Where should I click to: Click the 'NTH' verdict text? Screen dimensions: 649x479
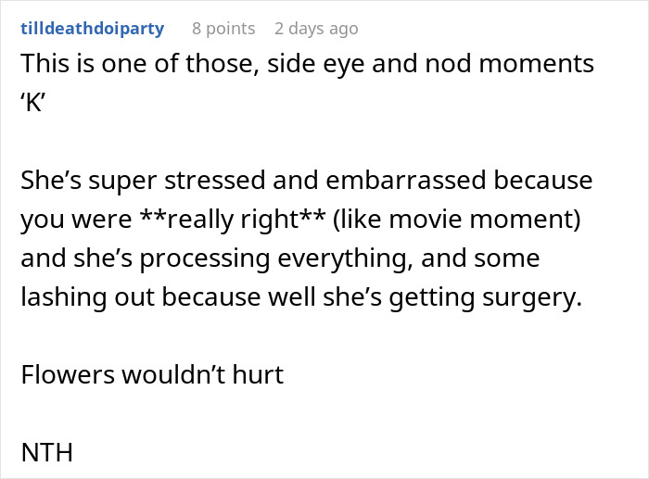[x=46, y=453]
